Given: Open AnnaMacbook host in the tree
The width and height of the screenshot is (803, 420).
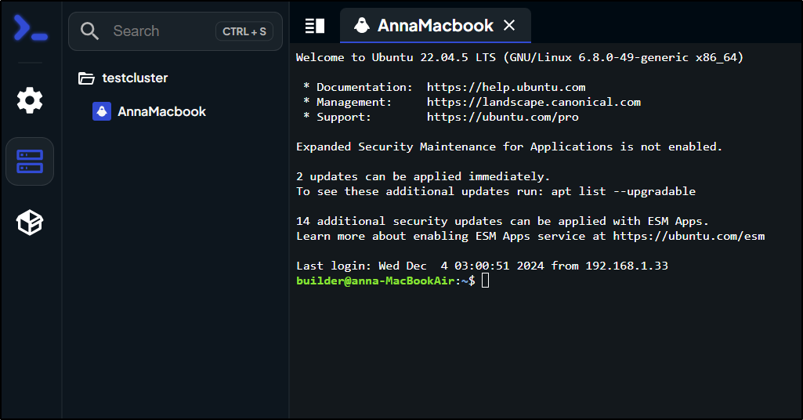Looking at the screenshot, I should 150,111.
